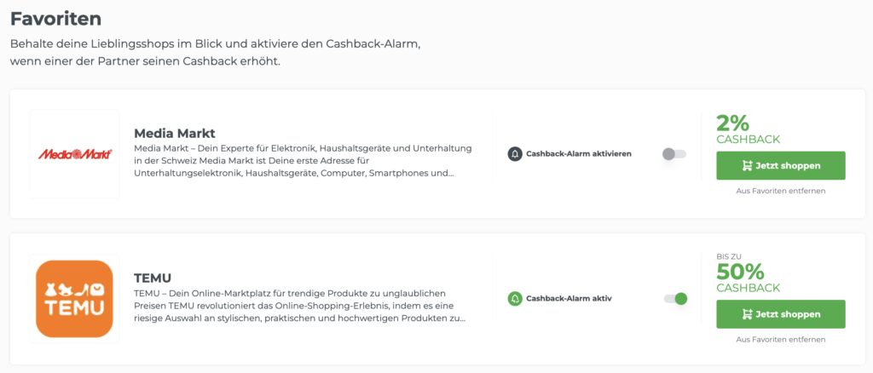
Task: Click the dark bell icon for Media Markt
Action: [x=514, y=154]
